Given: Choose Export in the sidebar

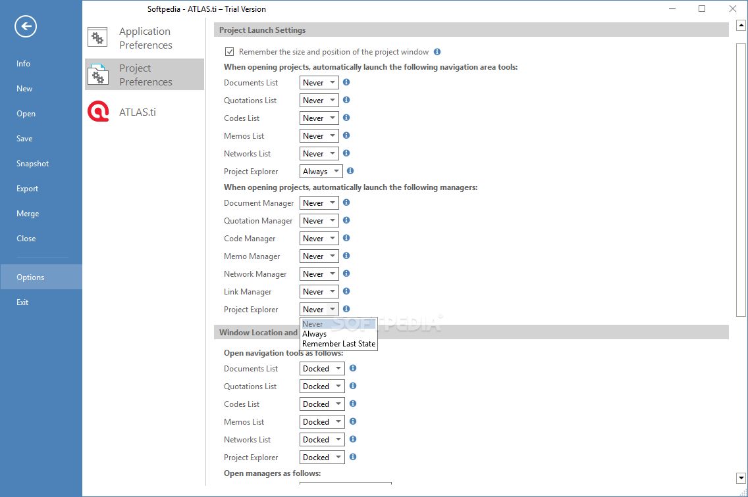Looking at the screenshot, I should pyautogui.click(x=41, y=189).
